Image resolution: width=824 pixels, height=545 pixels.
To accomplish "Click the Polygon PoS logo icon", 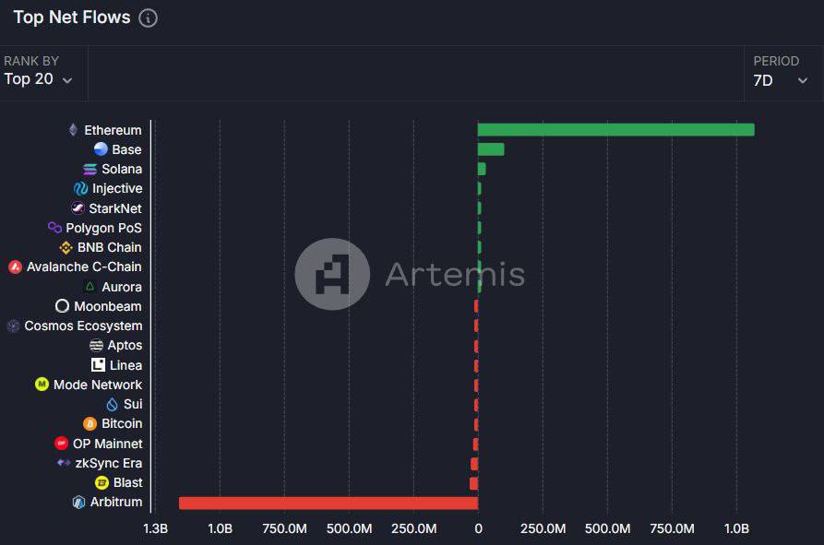I will click(54, 228).
